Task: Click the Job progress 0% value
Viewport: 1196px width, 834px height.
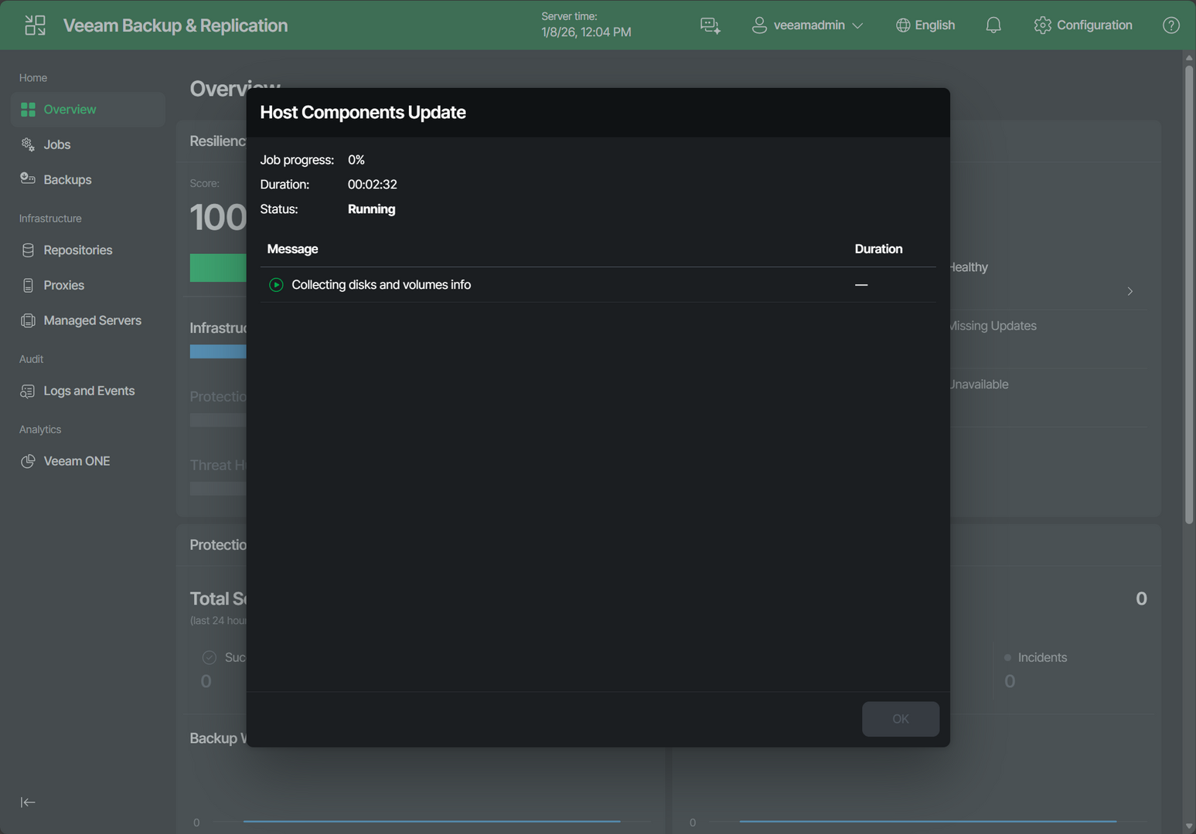Action: click(356, 160)
